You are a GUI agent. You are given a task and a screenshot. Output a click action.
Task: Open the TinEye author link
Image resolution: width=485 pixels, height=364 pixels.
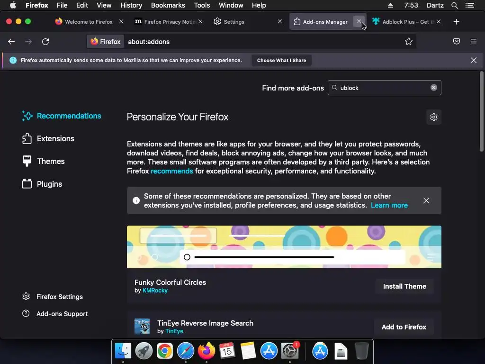pyautogui.click(x=174, y=331)
